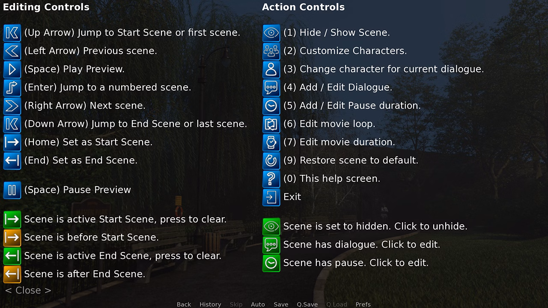This screenshot has width=548, height=308.
Task: Click the Restore scene to default icon
Action: click(x=271, y=161)
